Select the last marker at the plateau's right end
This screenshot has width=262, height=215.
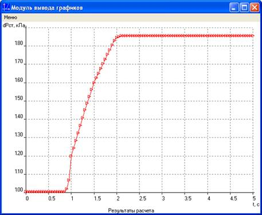(x=253, y=36)
